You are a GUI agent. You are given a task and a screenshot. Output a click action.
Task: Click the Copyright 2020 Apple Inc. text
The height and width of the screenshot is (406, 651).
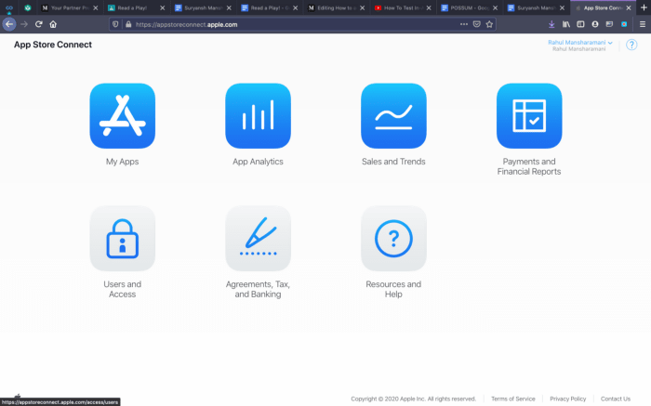(413, 399)
